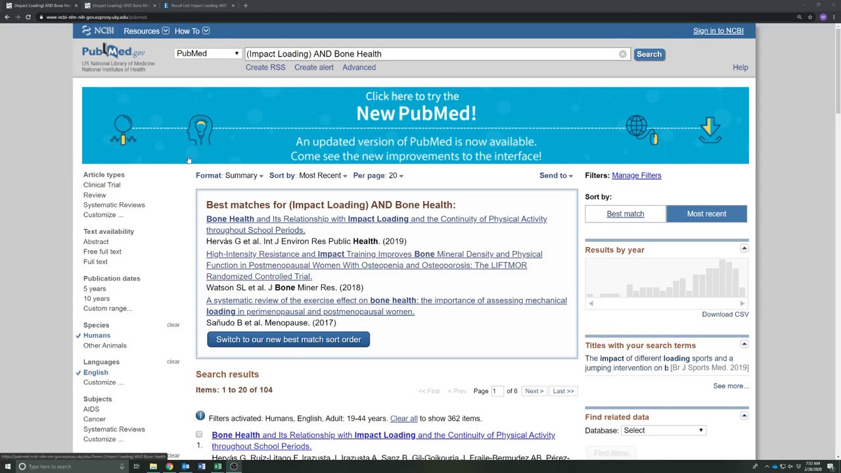The image size is (841, 473).
Task: Go back using the browser back arrow
Action: pyautogui.click(x=7, y=17)
